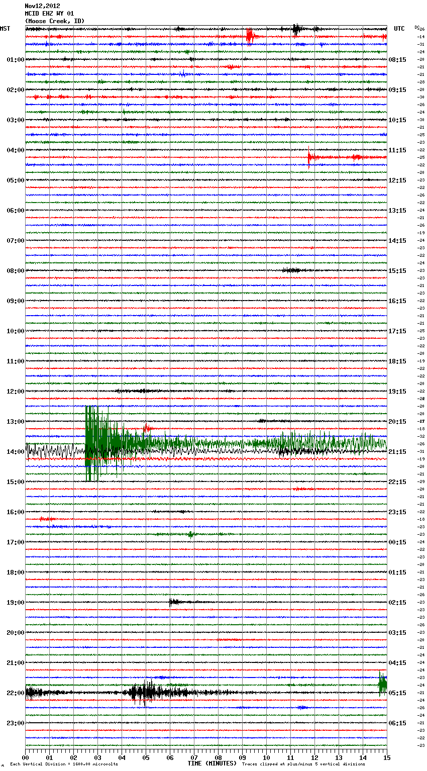This screenshot has width=427, height=771.
Task: Click the 17:15 UTC row label
Action: [397, 331]
